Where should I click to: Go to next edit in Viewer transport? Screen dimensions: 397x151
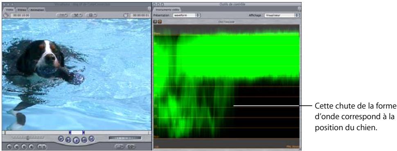(x=92, y=138)
